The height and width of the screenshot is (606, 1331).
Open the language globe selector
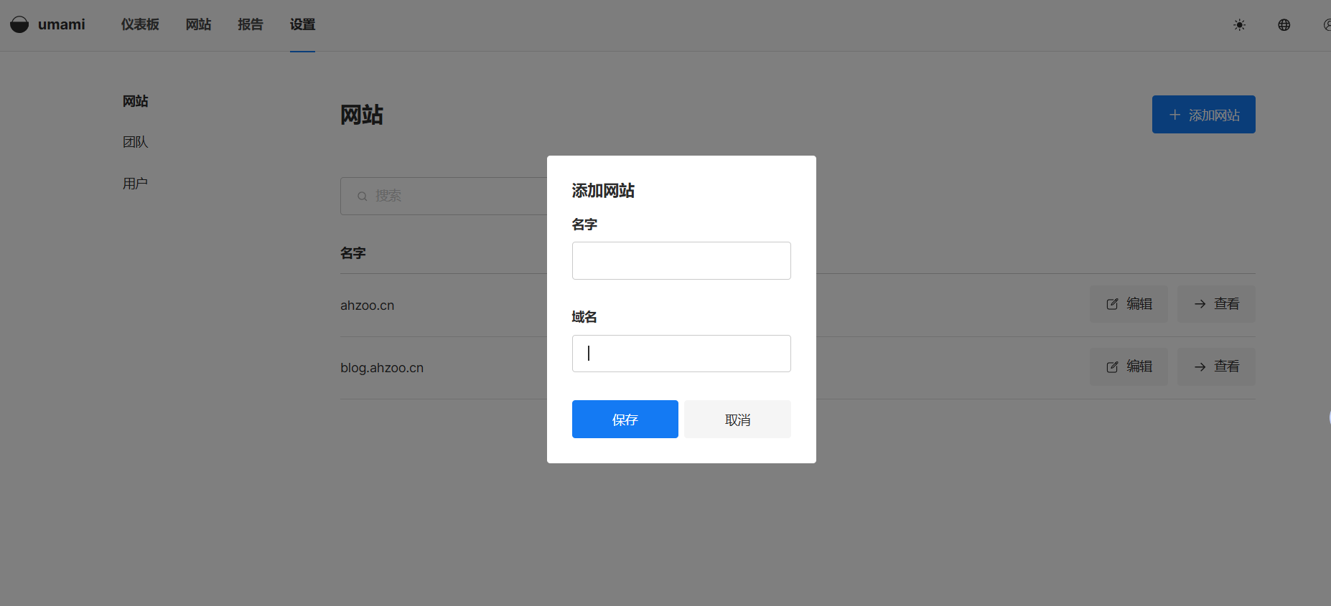pos(1284,25)
